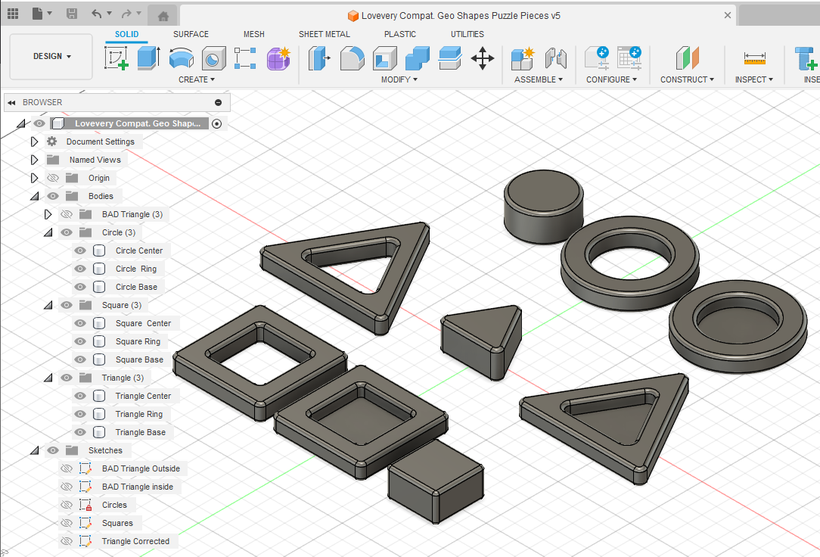Viewport: 820px width, 557px height.
Task: Select the Revolve tool
Action: pos(179,58)
